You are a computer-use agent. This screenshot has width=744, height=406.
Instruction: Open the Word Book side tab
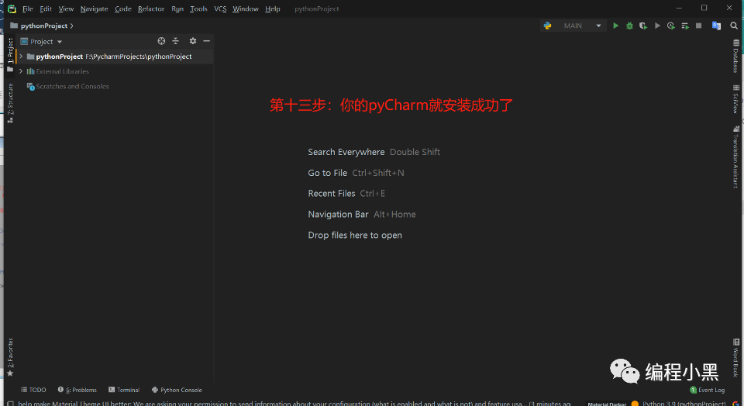click(736, 358)
